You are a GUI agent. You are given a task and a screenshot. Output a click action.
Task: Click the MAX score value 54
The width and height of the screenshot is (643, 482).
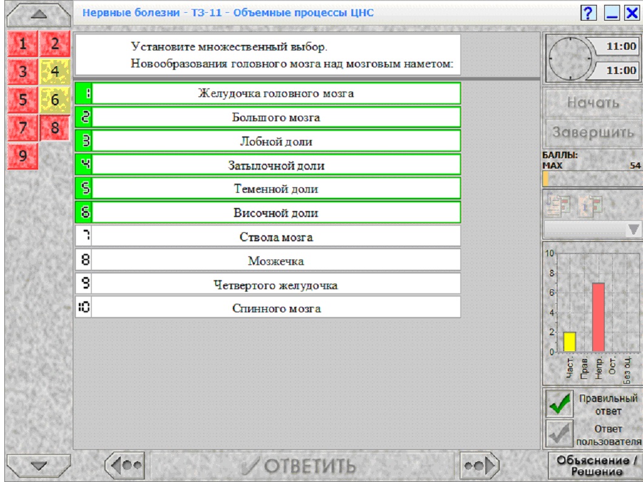[x=635, y=166]
